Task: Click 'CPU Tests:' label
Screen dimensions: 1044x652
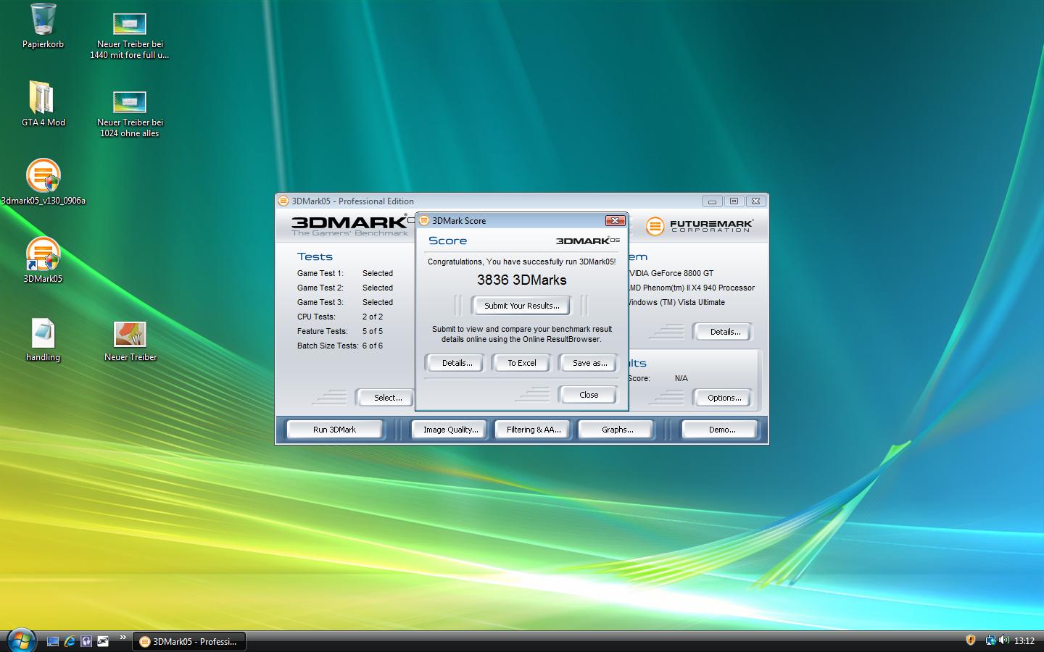Action: point(316,317)
